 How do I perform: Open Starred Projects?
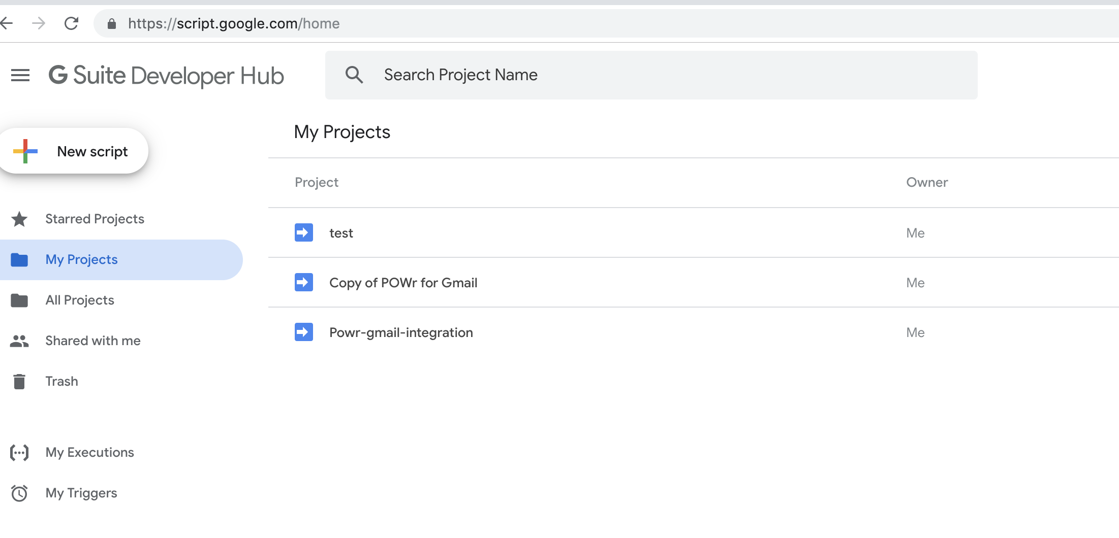(95, 219)
